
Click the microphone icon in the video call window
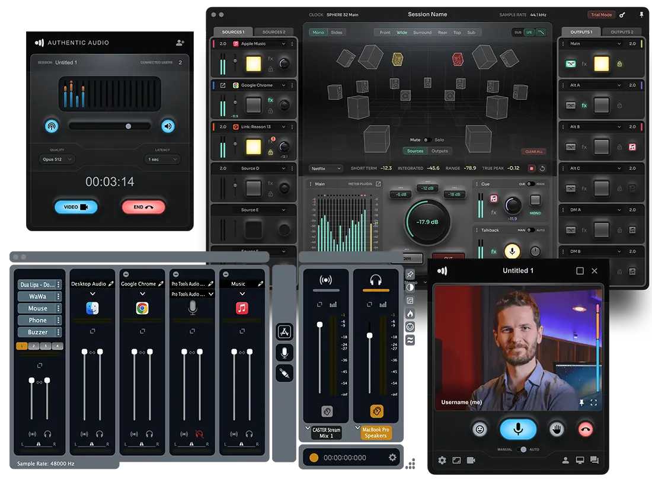click(x=518, y=429)
